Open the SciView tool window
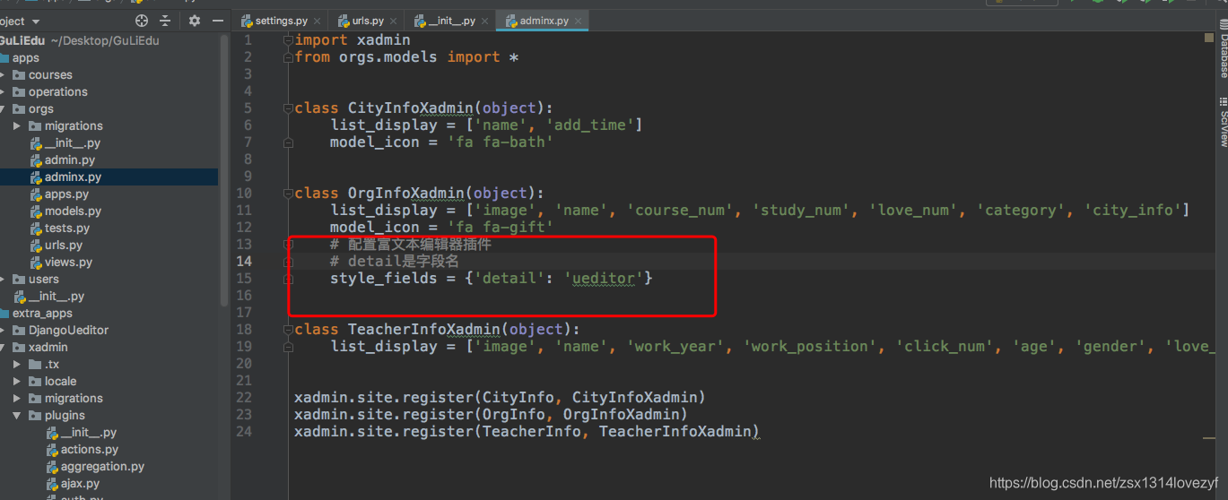The image size is (1228, 500). click(x=1222, y=122)
